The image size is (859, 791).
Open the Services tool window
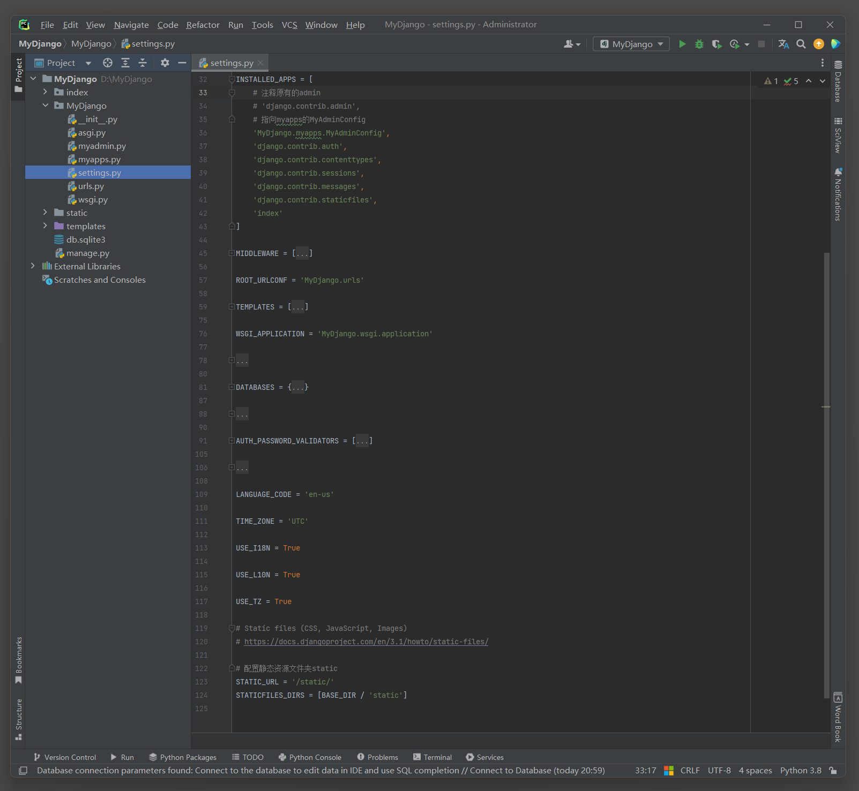tap(485, 757)
